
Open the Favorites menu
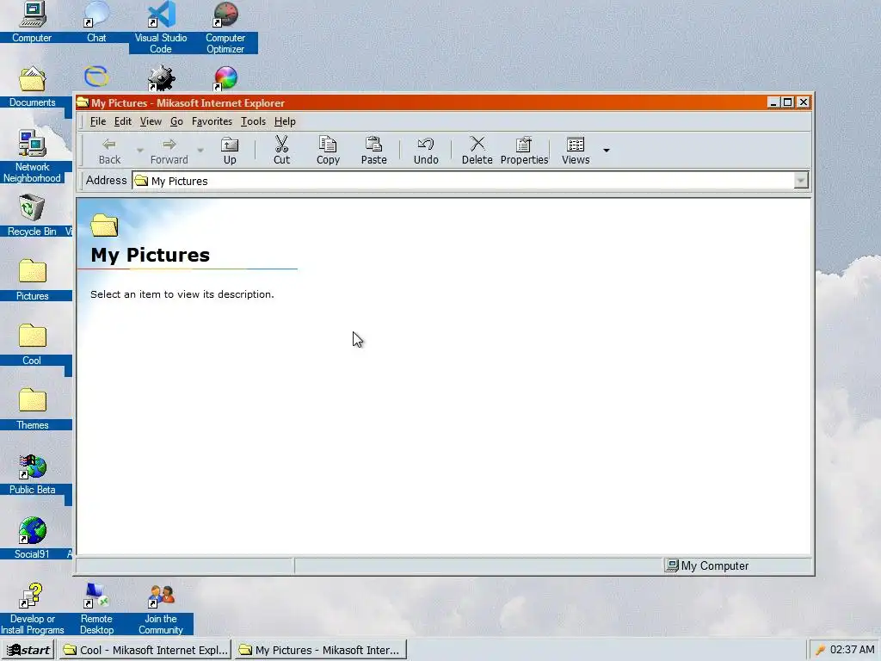(212, 121)
